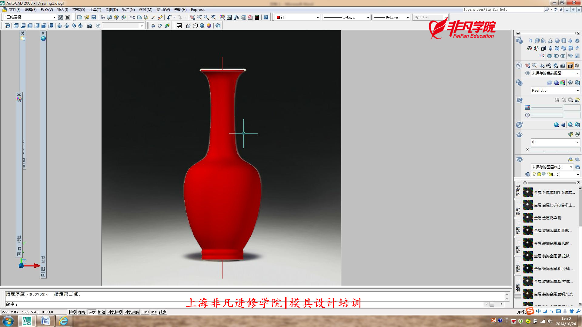Click the Sun status icon in lights panel
The width and height of the screenshot is (582, 327).
564,100
